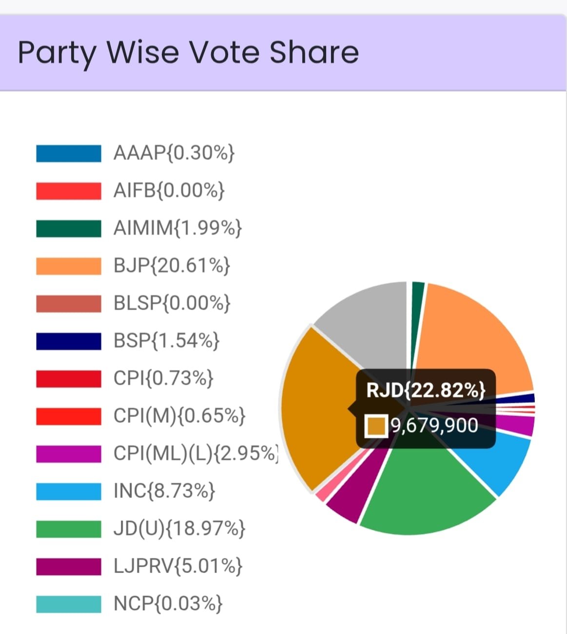Click the BJP orange legend swatch

69,266
